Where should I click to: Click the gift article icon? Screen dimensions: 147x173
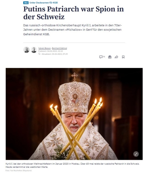tap(110, 57)
